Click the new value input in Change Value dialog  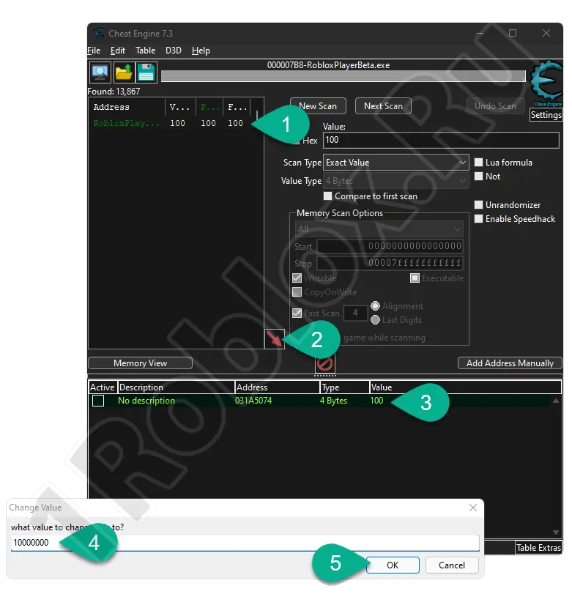[x=245, y=543]
